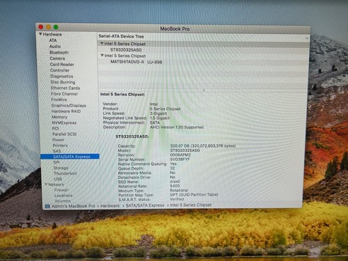Click the Negotiated Link Speed 1.5 Gigabit value
The image size is (348, 261).
pyautogui.click(x=159, y=118)
